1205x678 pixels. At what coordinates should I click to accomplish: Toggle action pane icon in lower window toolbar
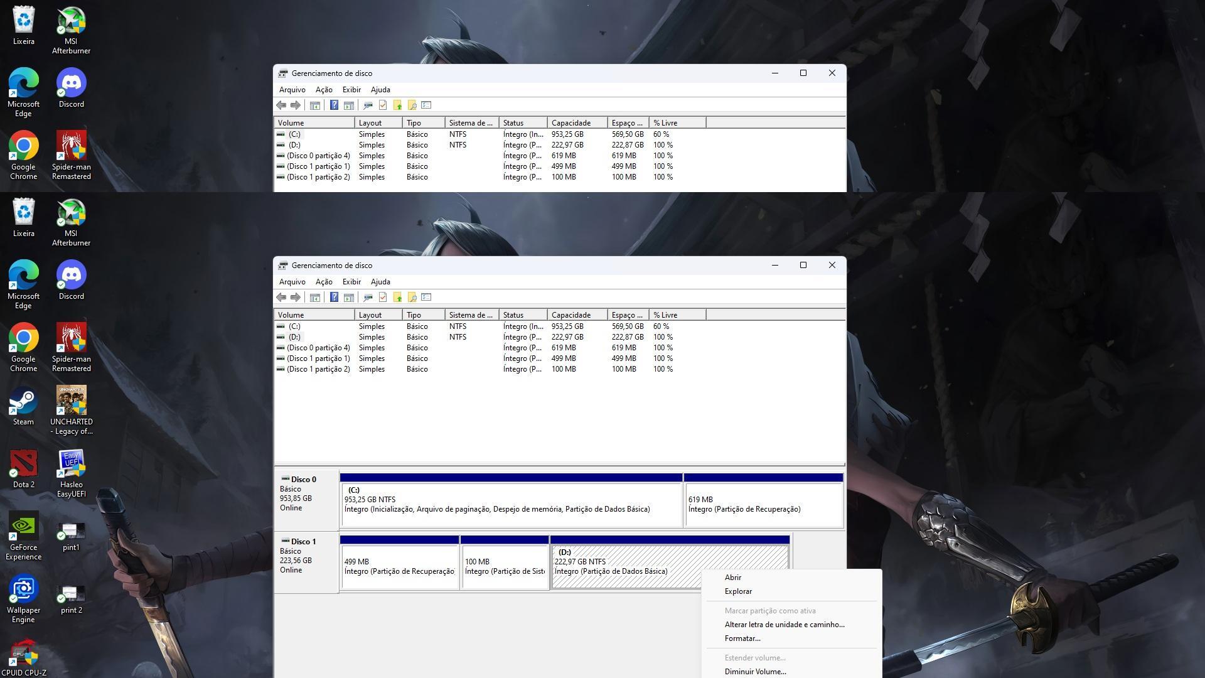pos(349,298)
